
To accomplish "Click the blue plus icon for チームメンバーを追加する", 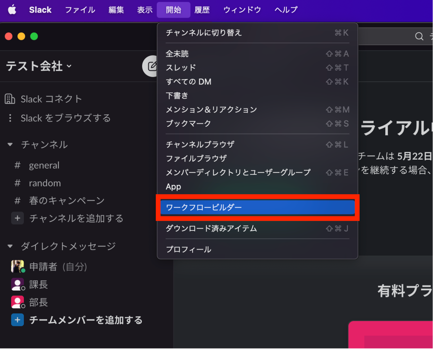I will 17,320.
